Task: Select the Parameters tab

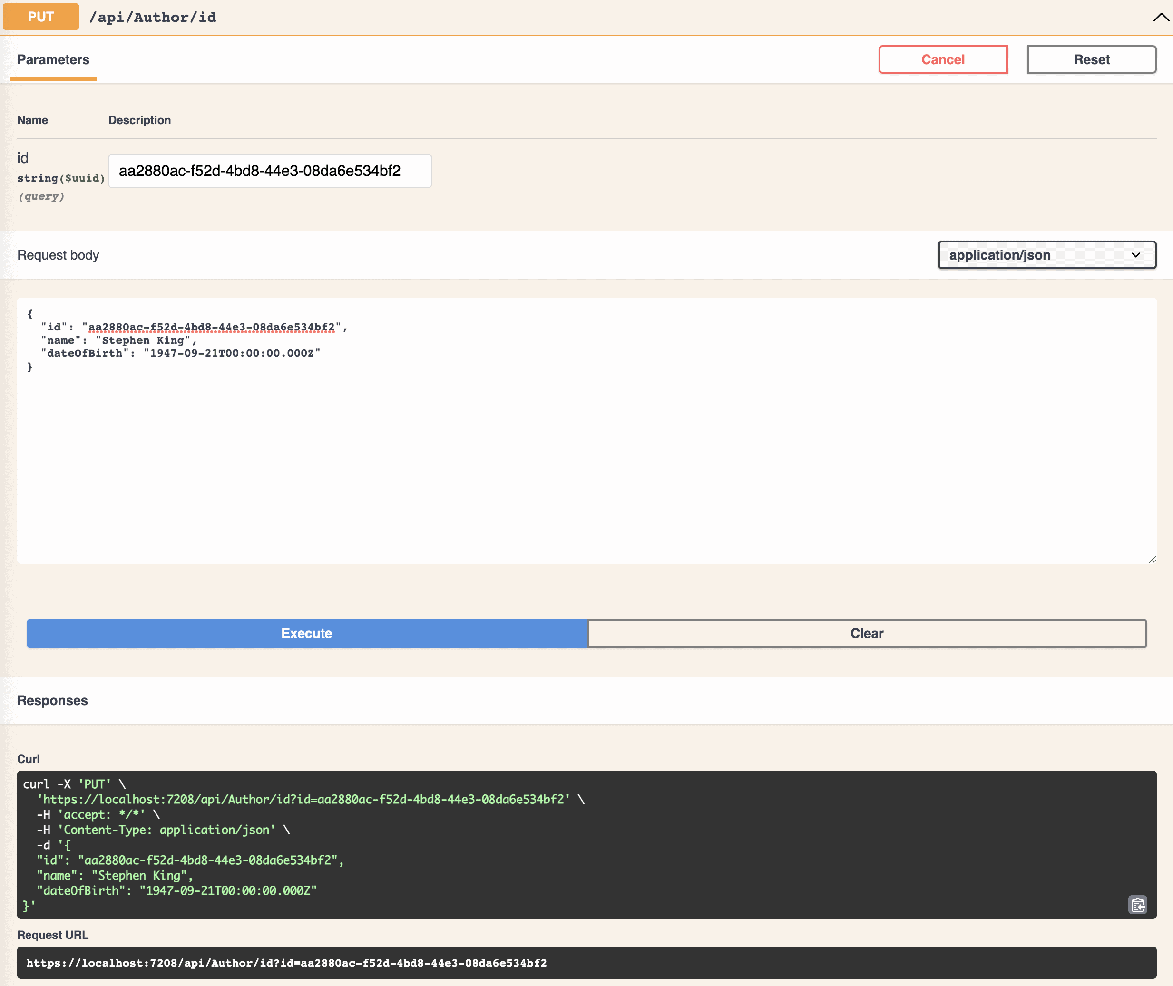Action: pyautogui.click(x=53, y=60)
